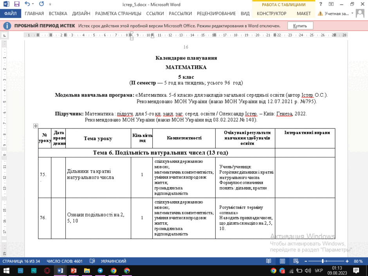The height and width of the screenshot is (276, 368).
Task: Click the 'Компетентності' column header
Action: pos(184,138)
